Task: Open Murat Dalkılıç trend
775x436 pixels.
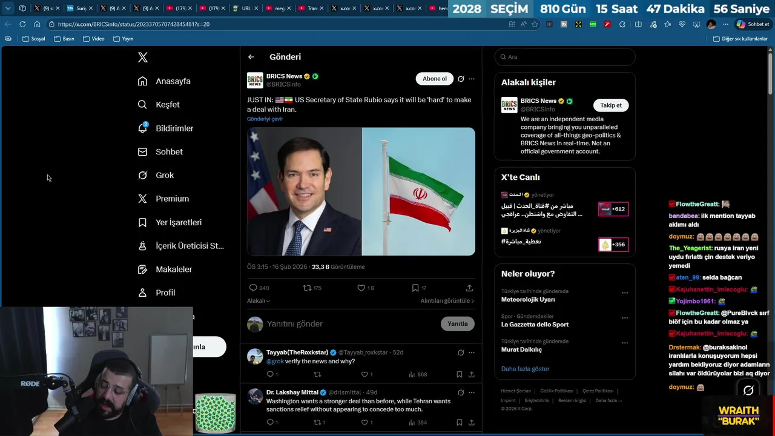Action: pos(521,349)
